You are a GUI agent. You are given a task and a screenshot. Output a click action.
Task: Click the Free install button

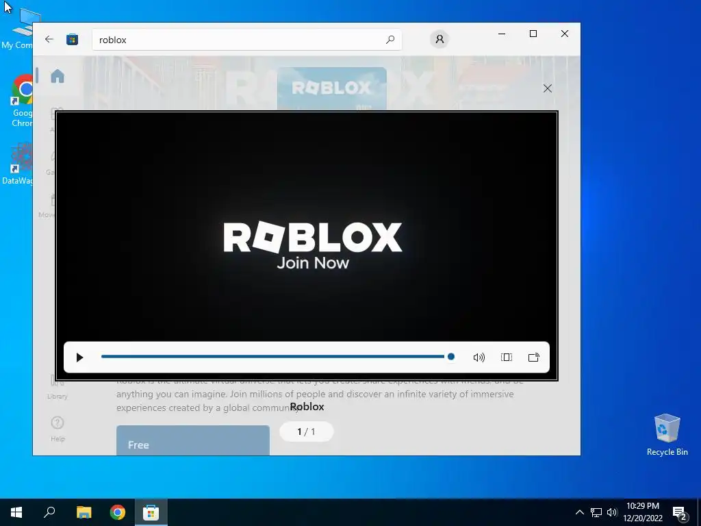pyautogui.click(x=193, y=440)
